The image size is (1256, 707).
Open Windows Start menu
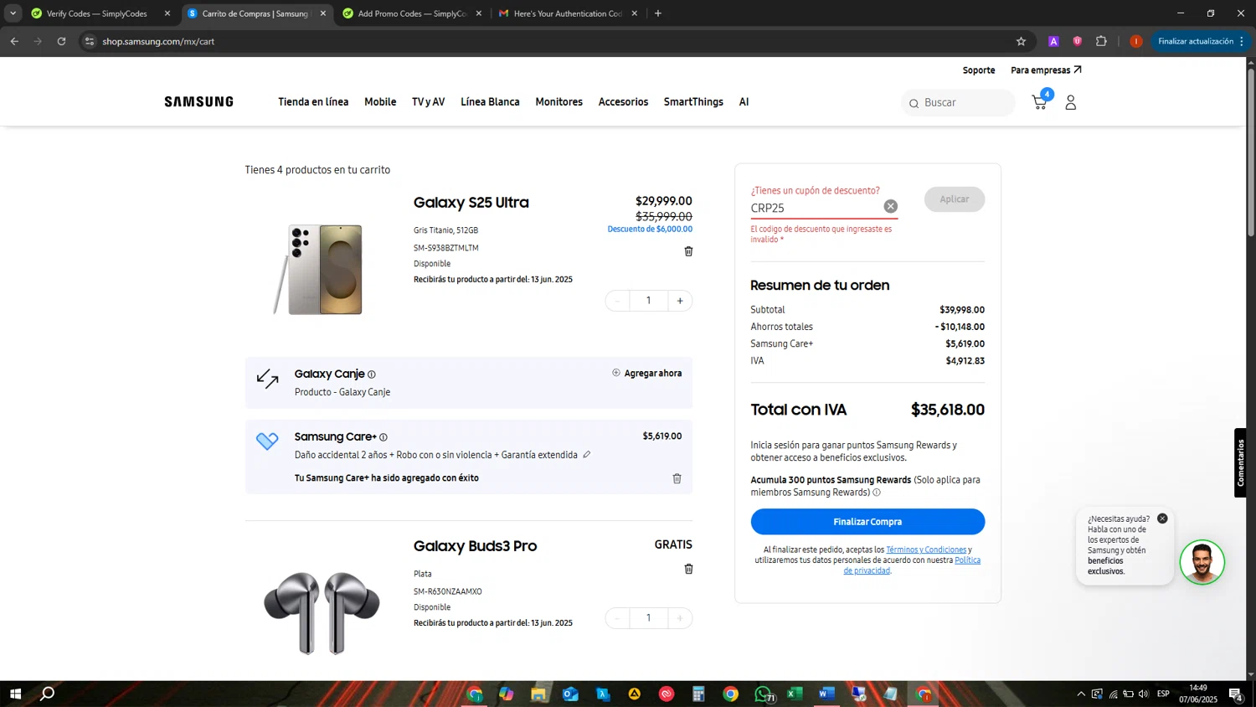coord(14,694)
